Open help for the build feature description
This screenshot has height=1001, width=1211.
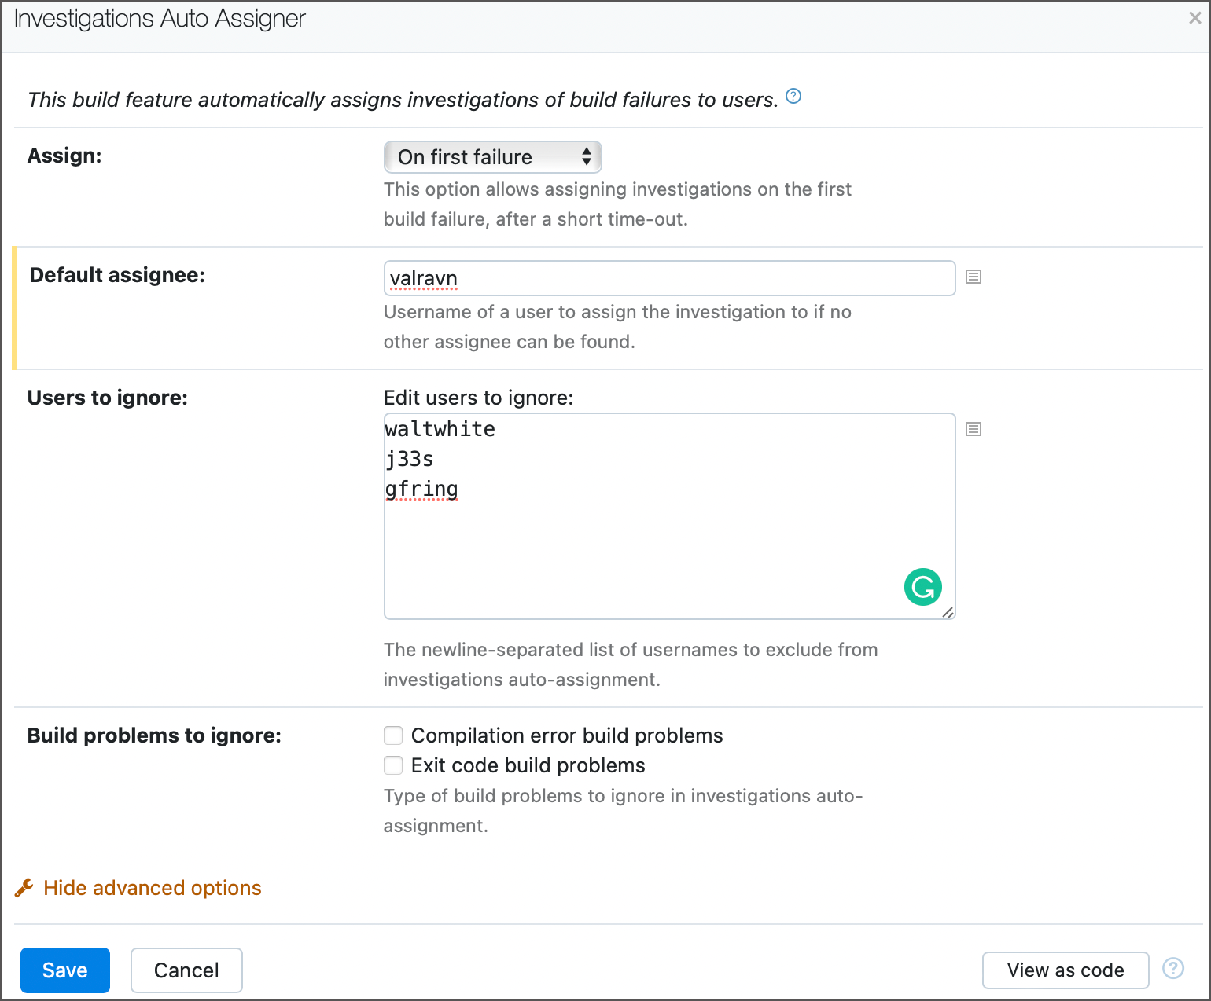pyautogui.click(x=793, y=97)
